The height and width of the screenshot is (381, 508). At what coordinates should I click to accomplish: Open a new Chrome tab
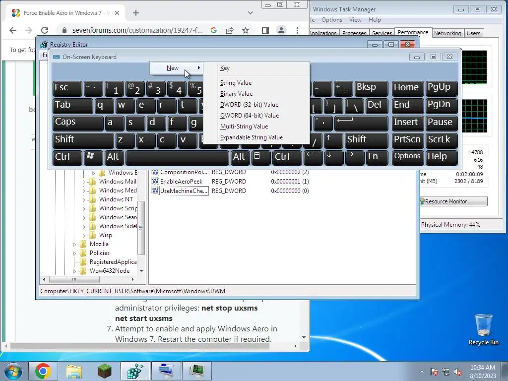coord(136,13)
